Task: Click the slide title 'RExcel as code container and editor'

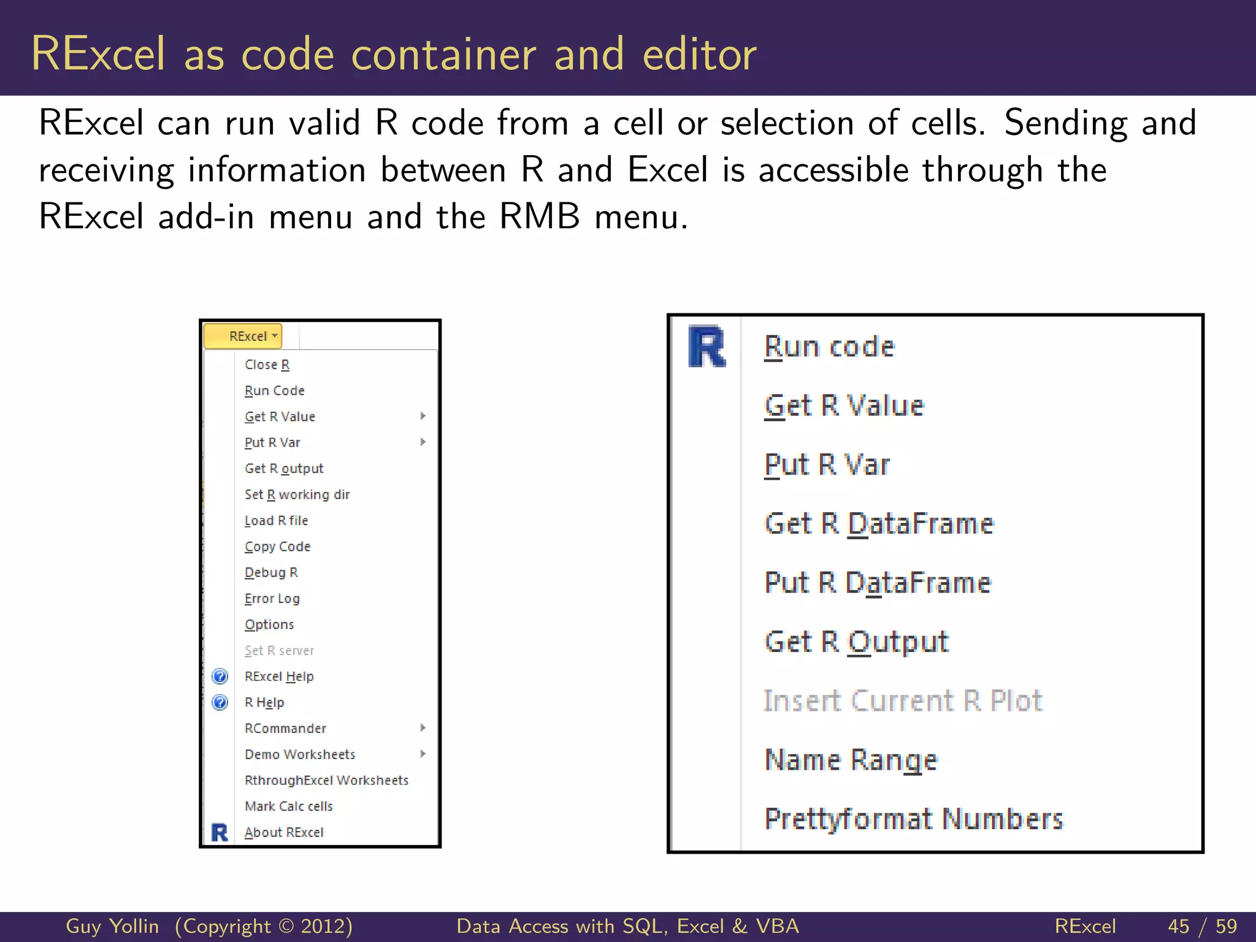Action: (x=394, y=54)
